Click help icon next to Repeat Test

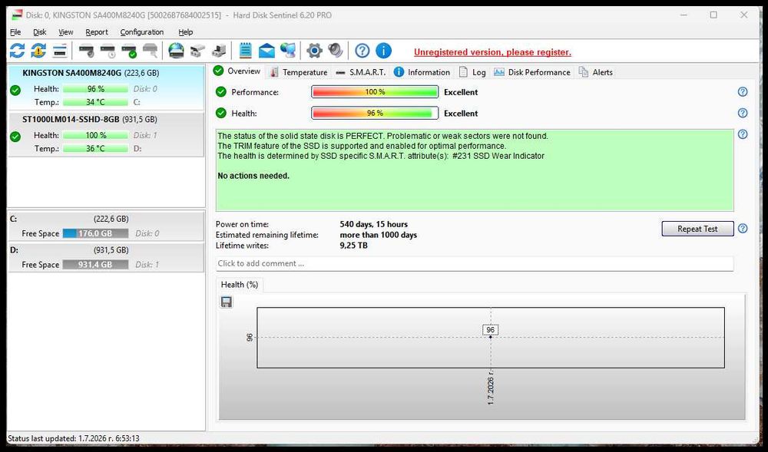[x=743, y=229]
